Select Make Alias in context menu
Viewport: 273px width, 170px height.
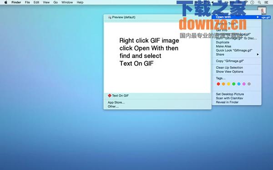(223, 46)
